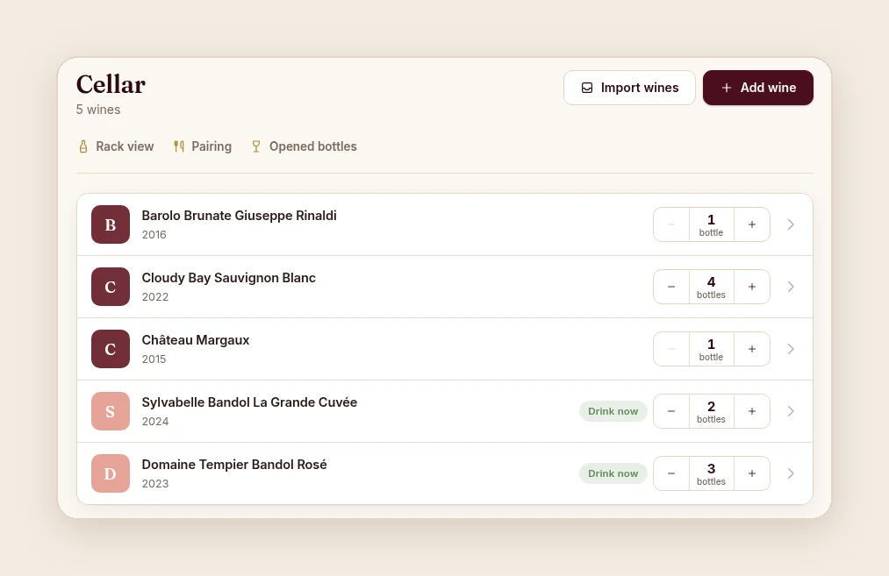Increase Sylvabelle Bandol bottle count

(x=752, y=411)
